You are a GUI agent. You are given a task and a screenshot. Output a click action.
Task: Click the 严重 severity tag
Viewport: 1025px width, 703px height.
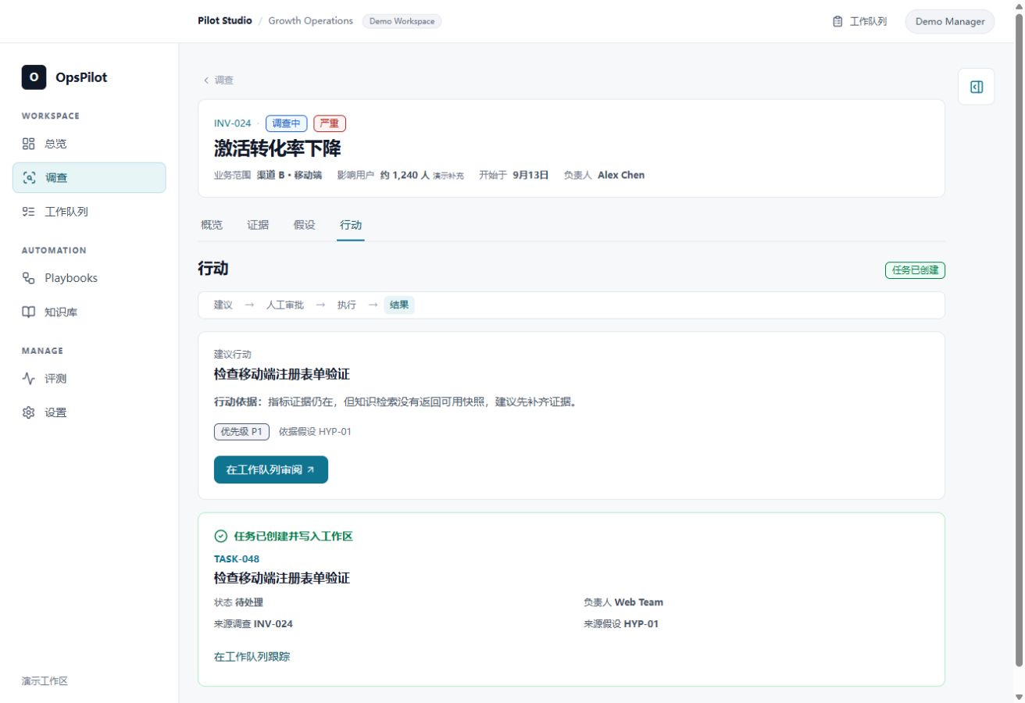330,123
